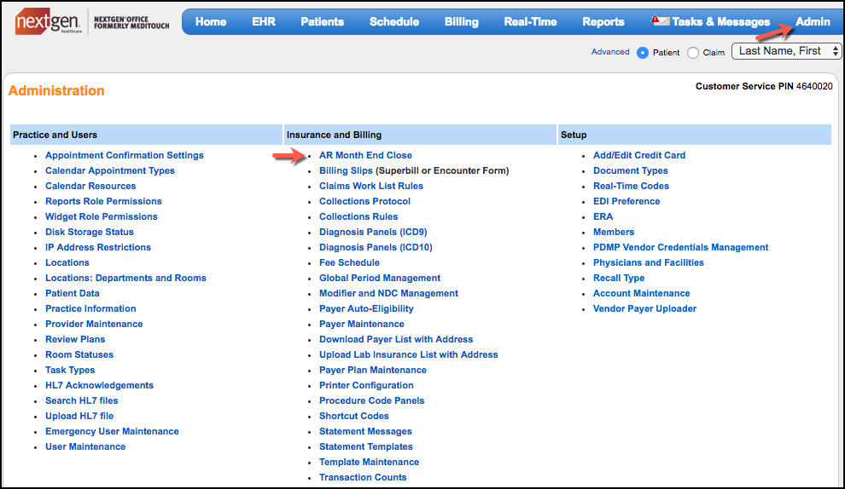Open the EHR menu
The image size is (845, 489).
click(264, 21)
